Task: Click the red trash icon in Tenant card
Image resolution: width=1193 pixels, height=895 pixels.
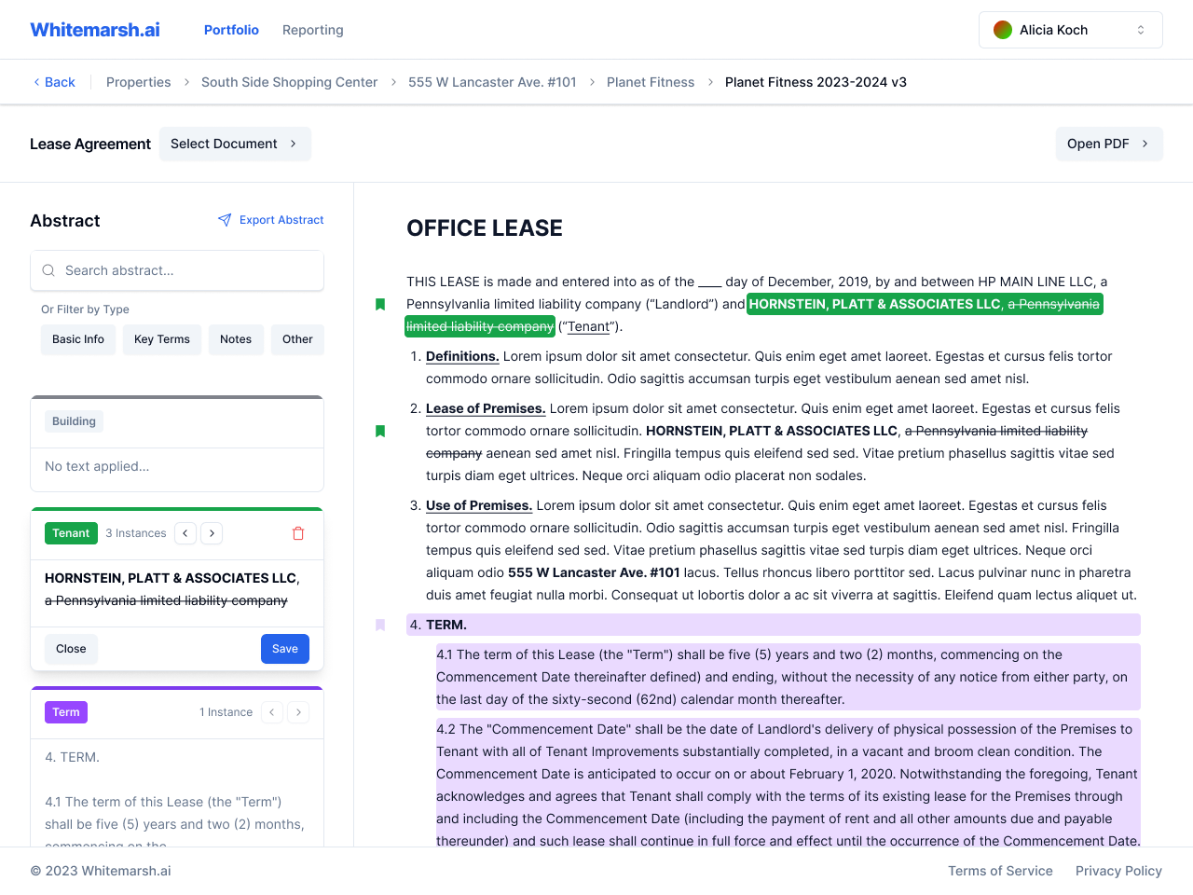Action: [x=298, y=533]
